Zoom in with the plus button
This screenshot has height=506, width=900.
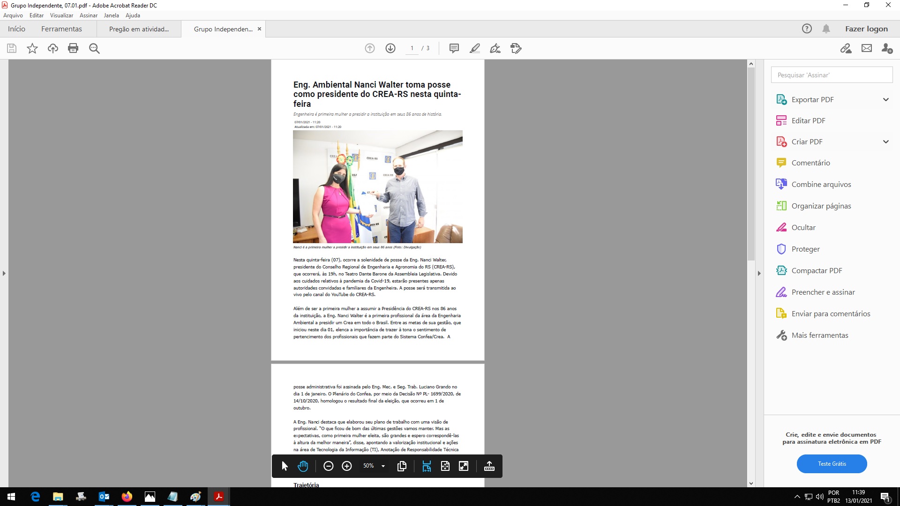point(347,466)
